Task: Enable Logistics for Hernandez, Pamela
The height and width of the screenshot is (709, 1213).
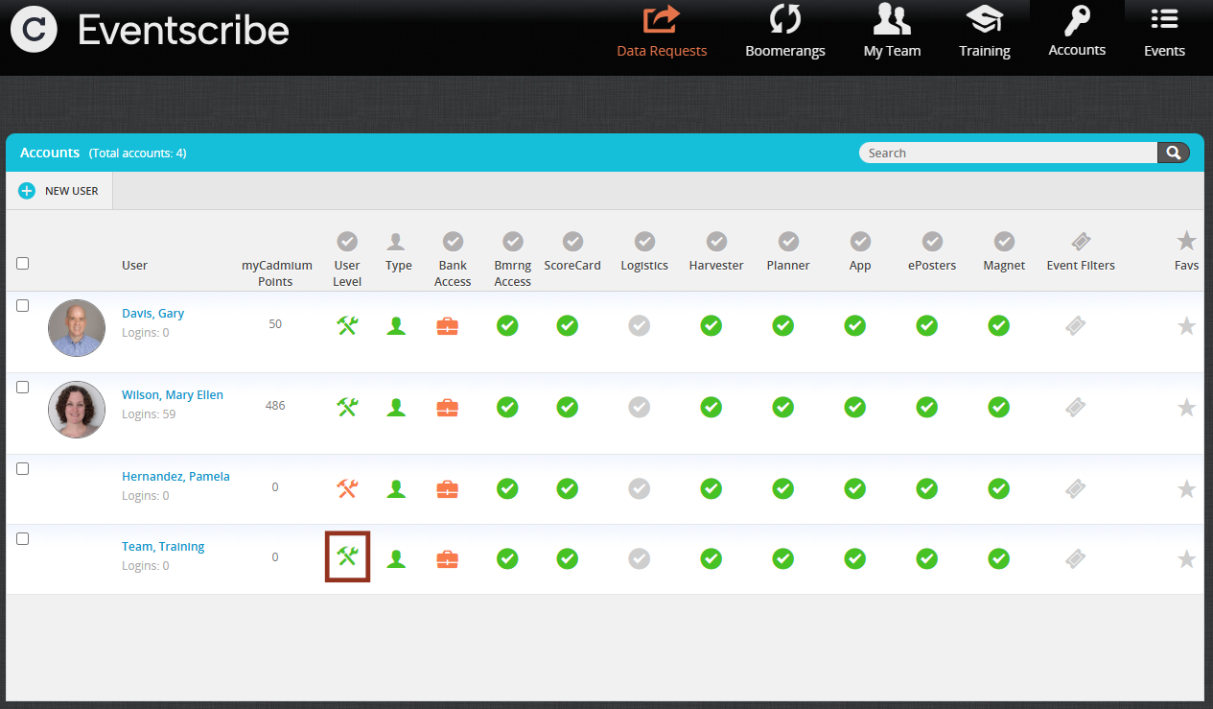Action: click(x=640, y=488)
